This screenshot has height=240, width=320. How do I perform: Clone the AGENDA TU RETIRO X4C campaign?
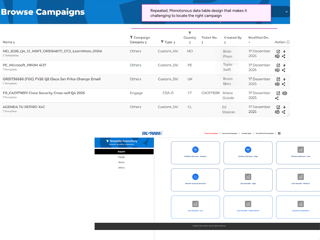pyautogui.click(x=277, y=112)
